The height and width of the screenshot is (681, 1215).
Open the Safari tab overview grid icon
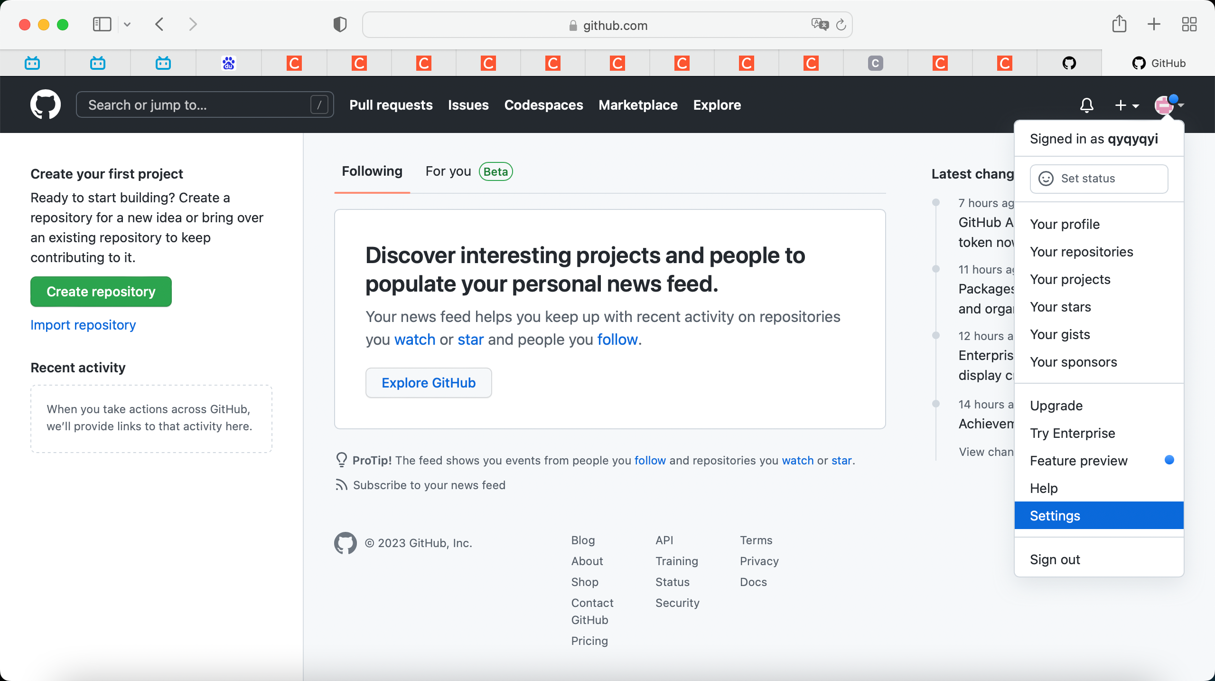1189,24
